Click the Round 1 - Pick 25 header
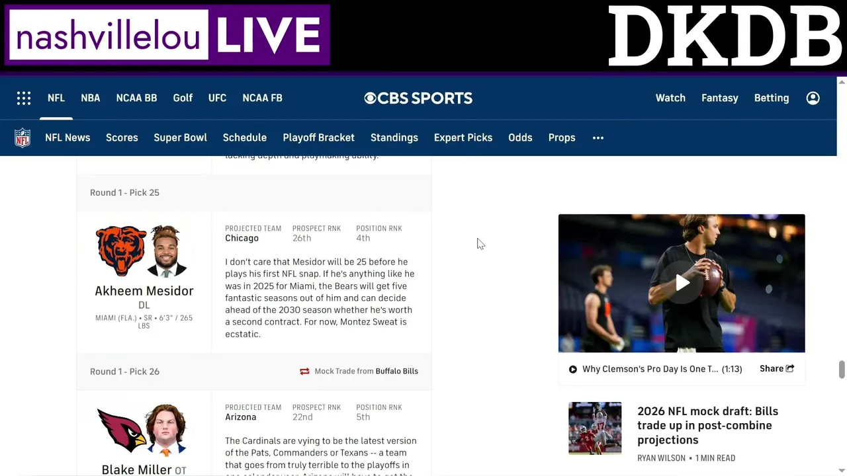Viewport: 847px width, 476px height. click(x=124, y=192)
